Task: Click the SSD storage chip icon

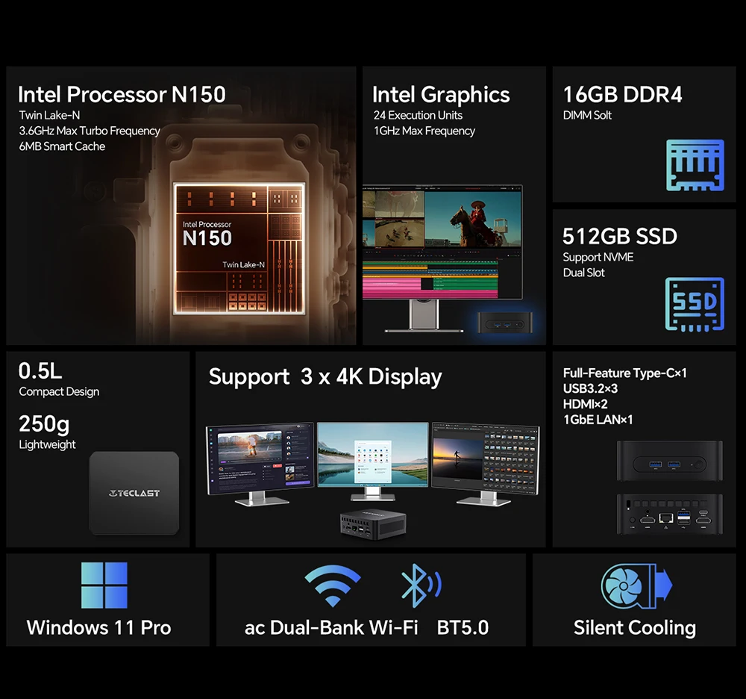Action: [695, 305]
